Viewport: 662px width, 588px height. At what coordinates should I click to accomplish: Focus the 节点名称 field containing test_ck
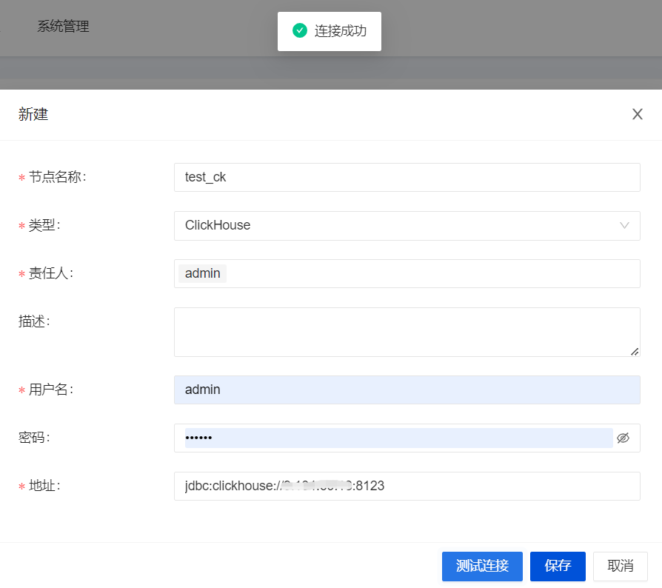(x=407, y=178)
